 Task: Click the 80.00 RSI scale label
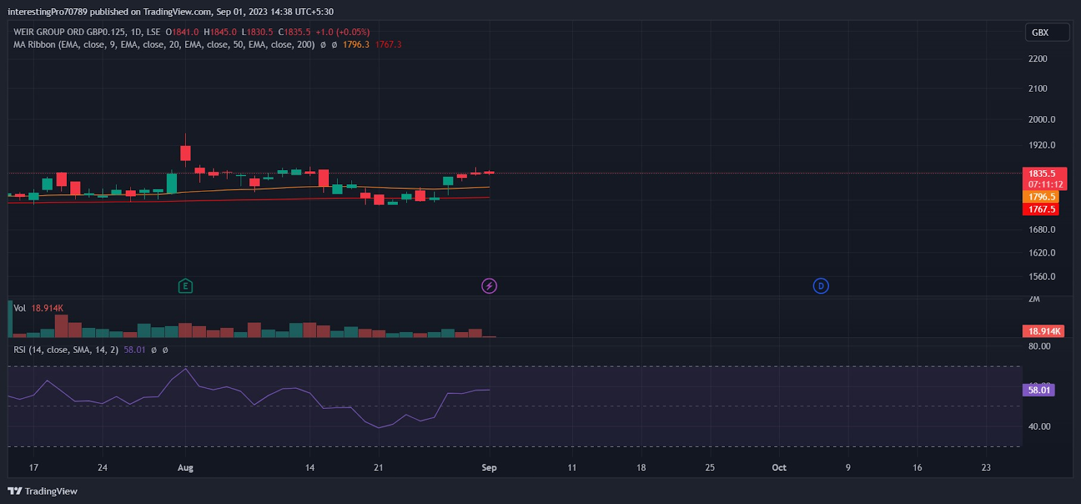1039,346
